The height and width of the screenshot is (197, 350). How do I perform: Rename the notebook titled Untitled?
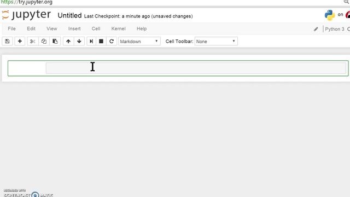(x=69, y=15)
